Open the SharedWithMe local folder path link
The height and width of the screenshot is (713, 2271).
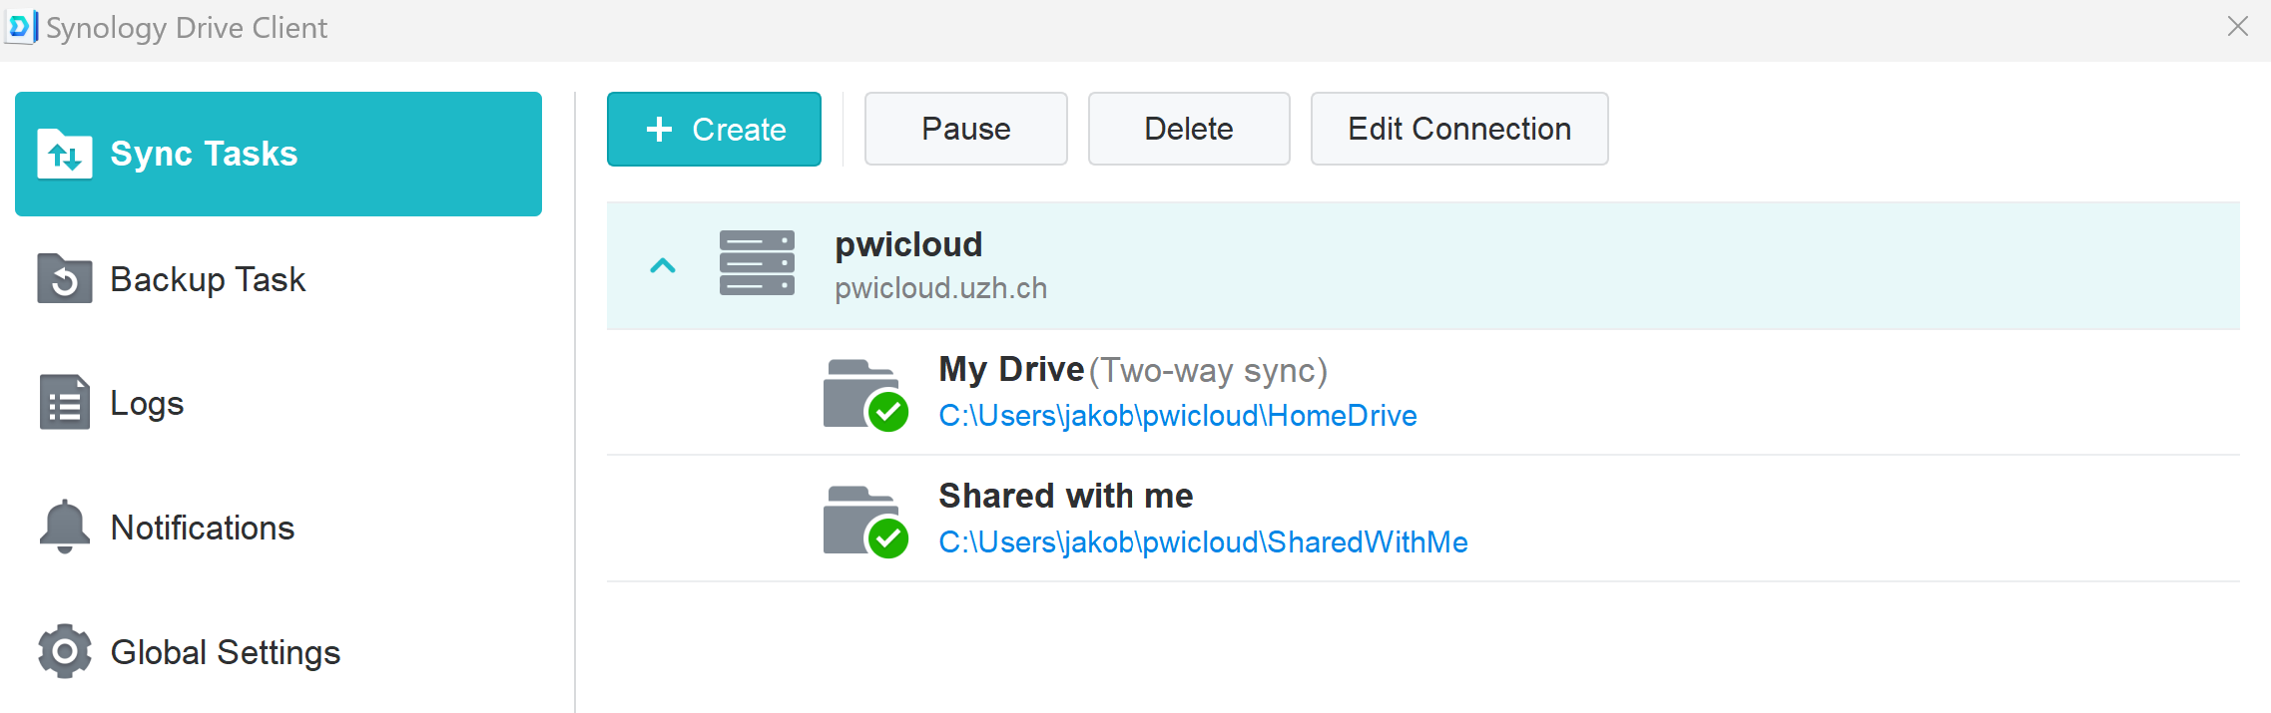(1203, 542)
